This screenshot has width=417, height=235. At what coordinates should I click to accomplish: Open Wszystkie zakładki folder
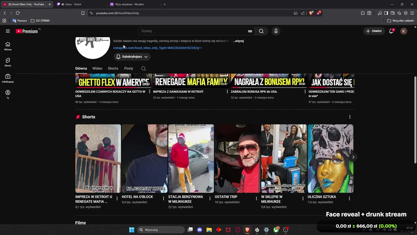401,21
